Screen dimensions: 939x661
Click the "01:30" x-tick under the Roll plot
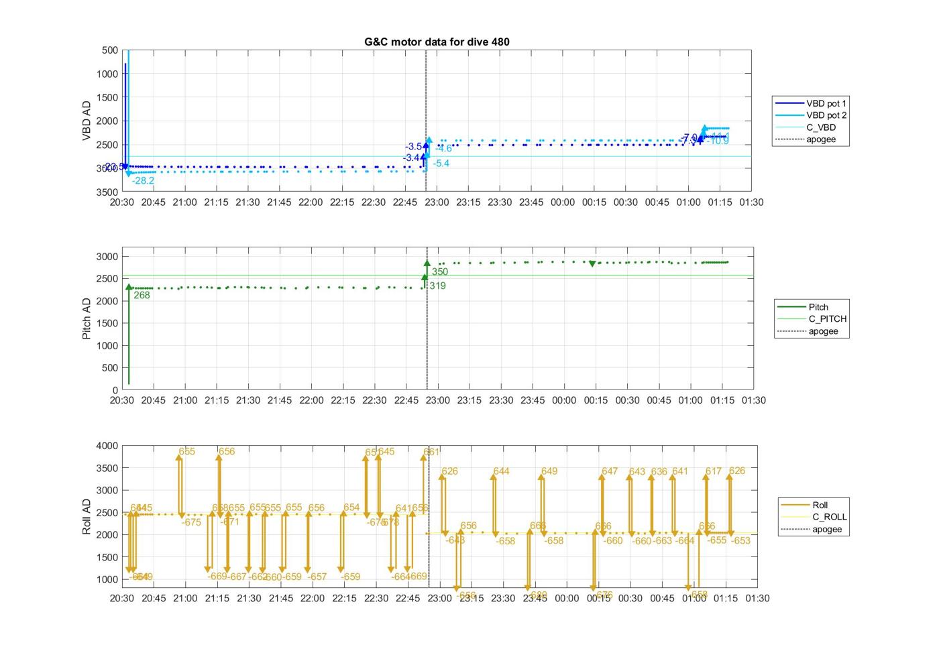pyautogui.click(x=757, y=598)
